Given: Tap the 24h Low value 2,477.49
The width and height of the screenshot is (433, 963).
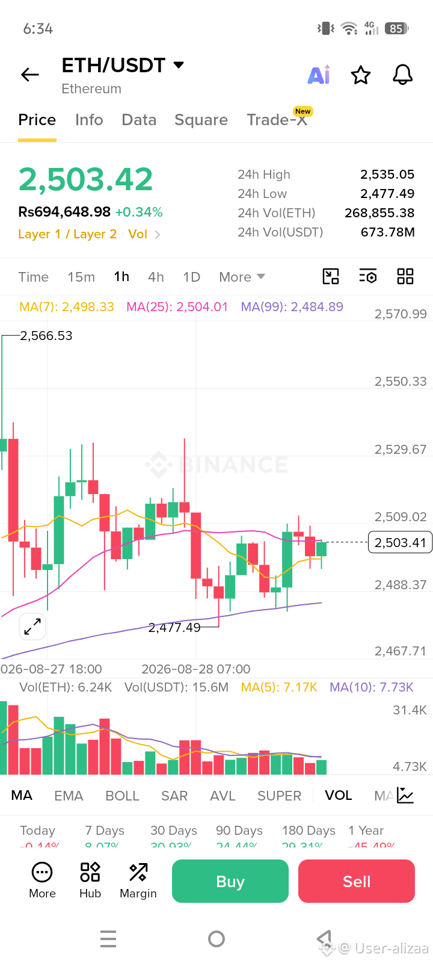Looking at the screenshot, I should pyautogui.click(x=387, y=194).
